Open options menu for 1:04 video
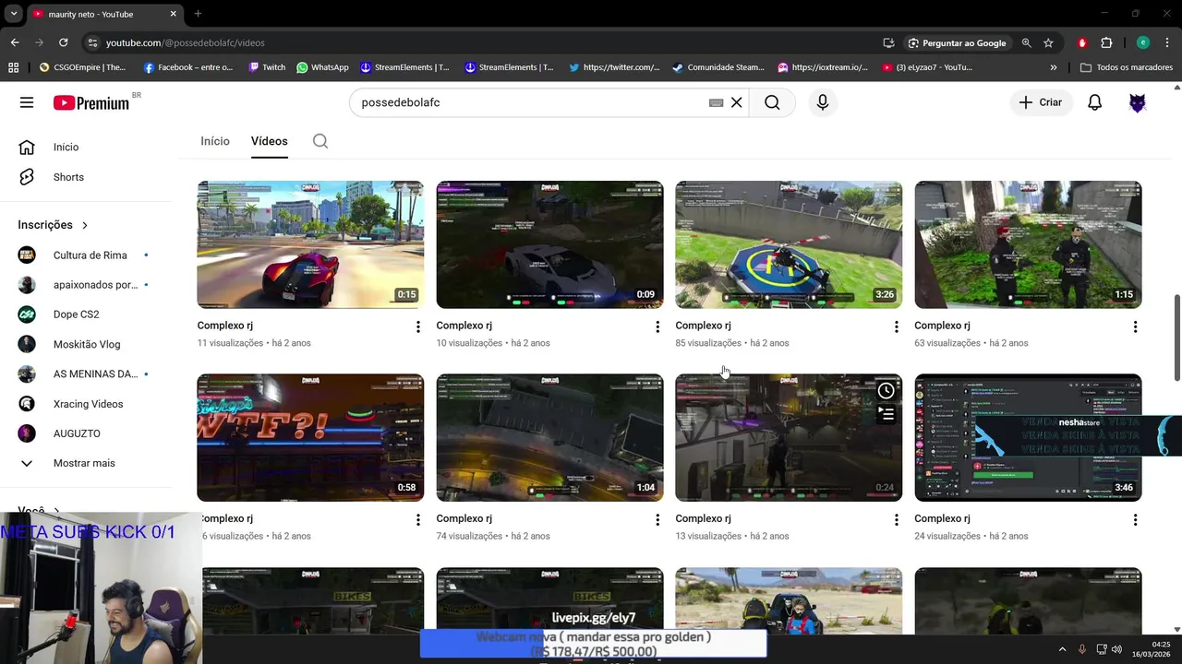This screenshot has height=664, width=1182. (657, 519)
